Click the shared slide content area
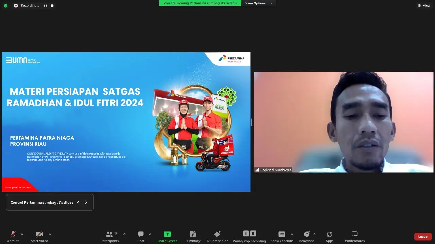Screen dimensions: 435x244 [126, 122]
